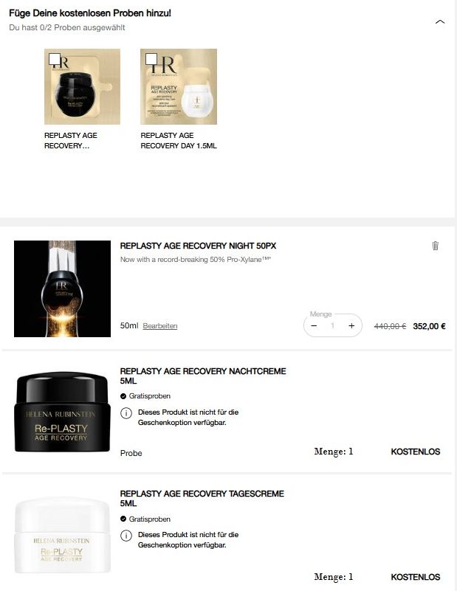Tick checkbox on Replasty Age Recovery Day 1.5ML sample
Viewport: 457px width, 591px height.
tap(151, 59)
